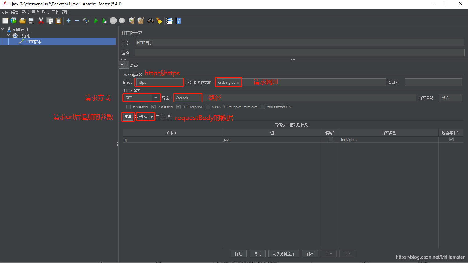Click the Reset Search yellow broom icon
The height and width of the screenshot is (263, 468).
point(159,21)
